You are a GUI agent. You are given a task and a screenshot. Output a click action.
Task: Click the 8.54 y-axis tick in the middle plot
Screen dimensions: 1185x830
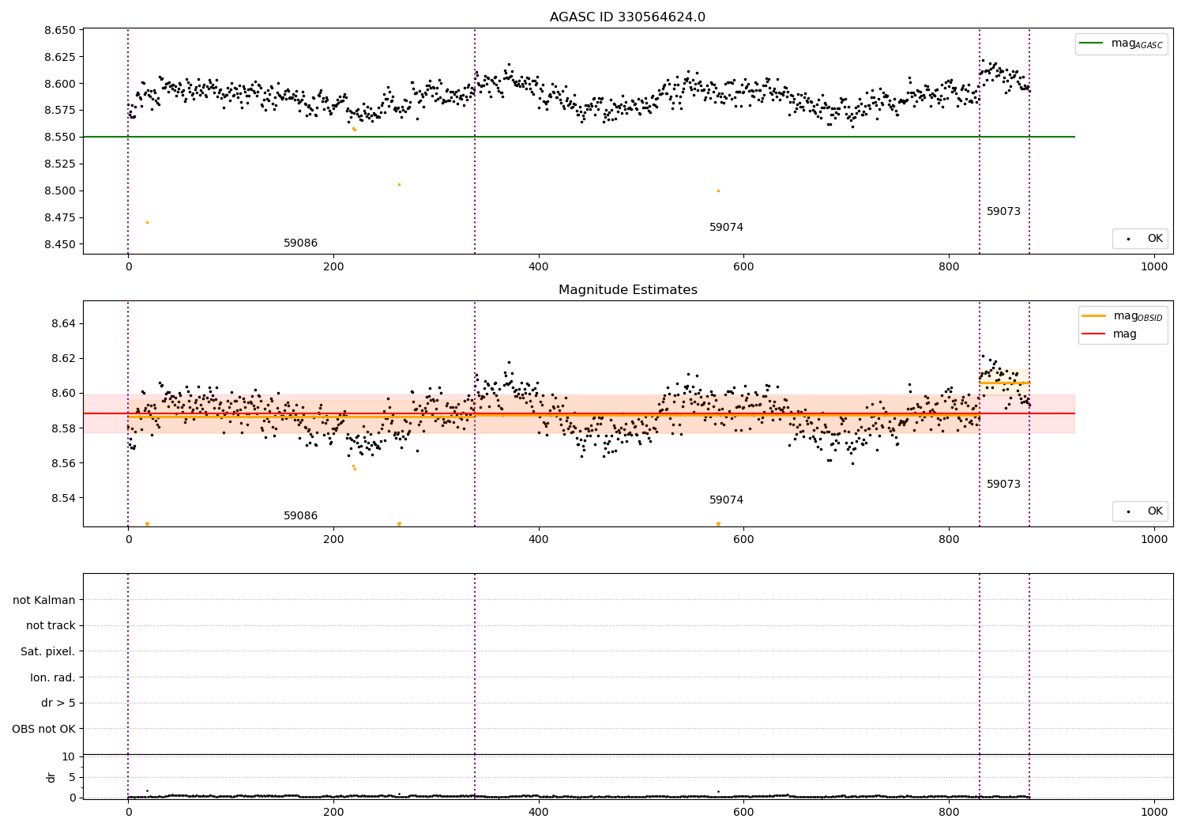tap(63, 499)
